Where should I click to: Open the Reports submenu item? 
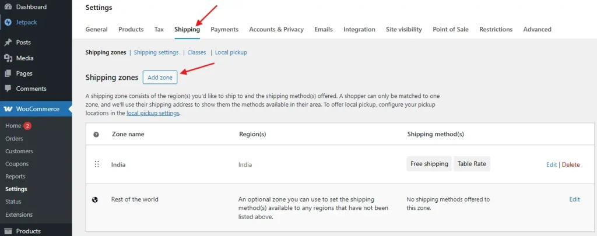click(x=15, y=176)
